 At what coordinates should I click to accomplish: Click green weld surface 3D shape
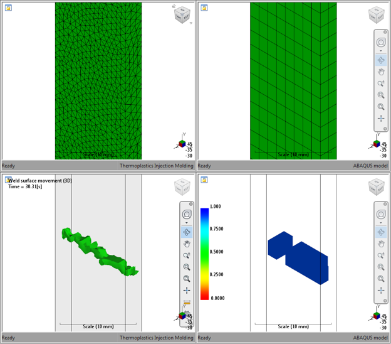click(x=100, y=252)
